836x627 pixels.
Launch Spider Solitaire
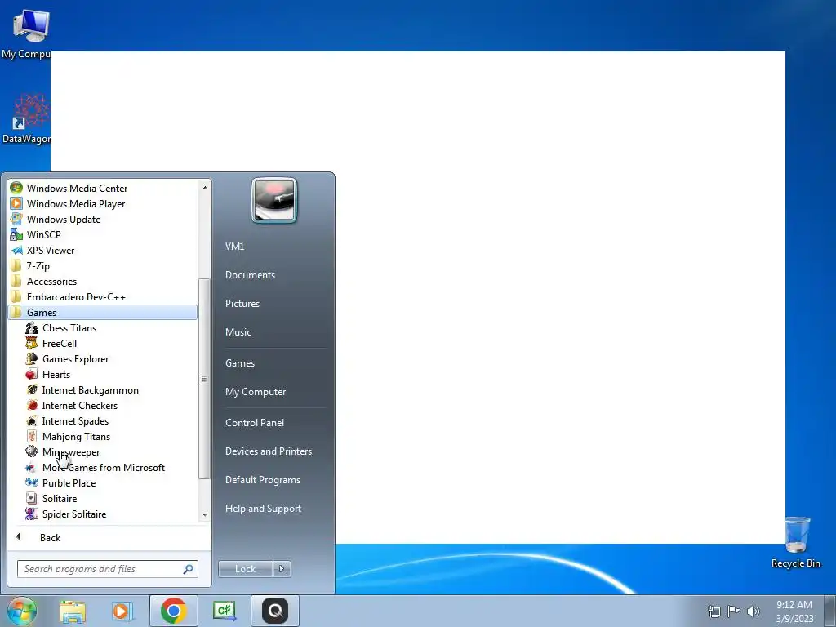(x=102, y=514)
